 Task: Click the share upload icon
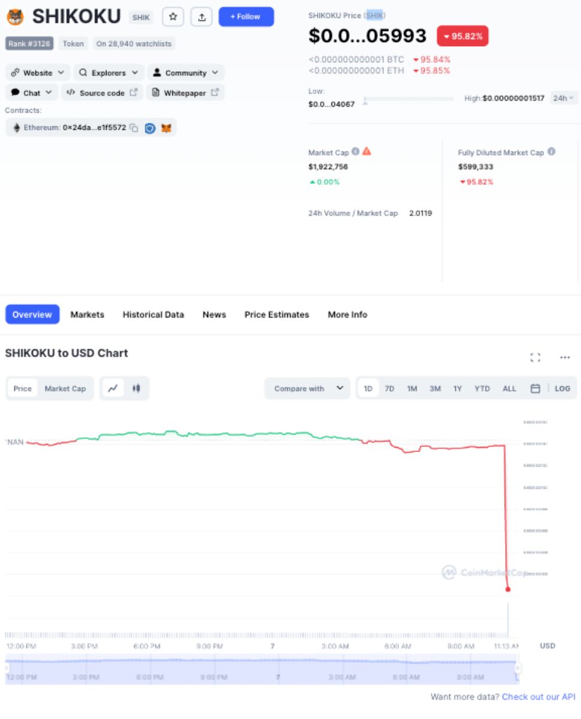tap(202, 17)
